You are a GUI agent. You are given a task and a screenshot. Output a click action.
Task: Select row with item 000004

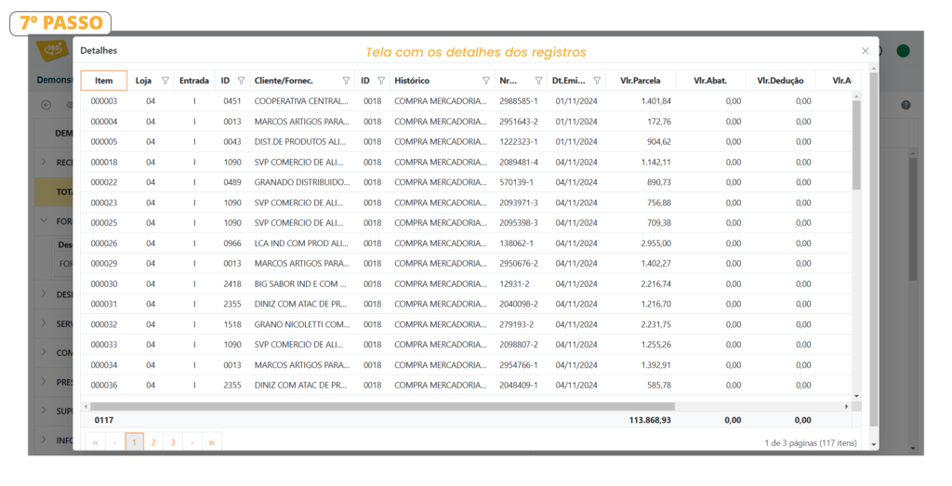point(467,122)
